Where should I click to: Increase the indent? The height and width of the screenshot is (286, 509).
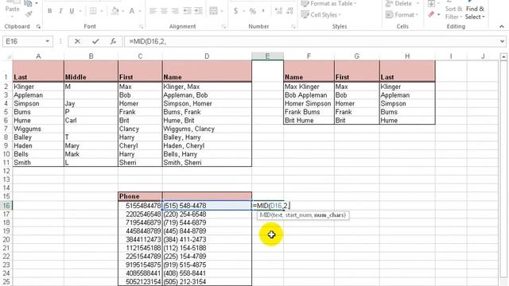pyautogui.click(x=198, y=11)
